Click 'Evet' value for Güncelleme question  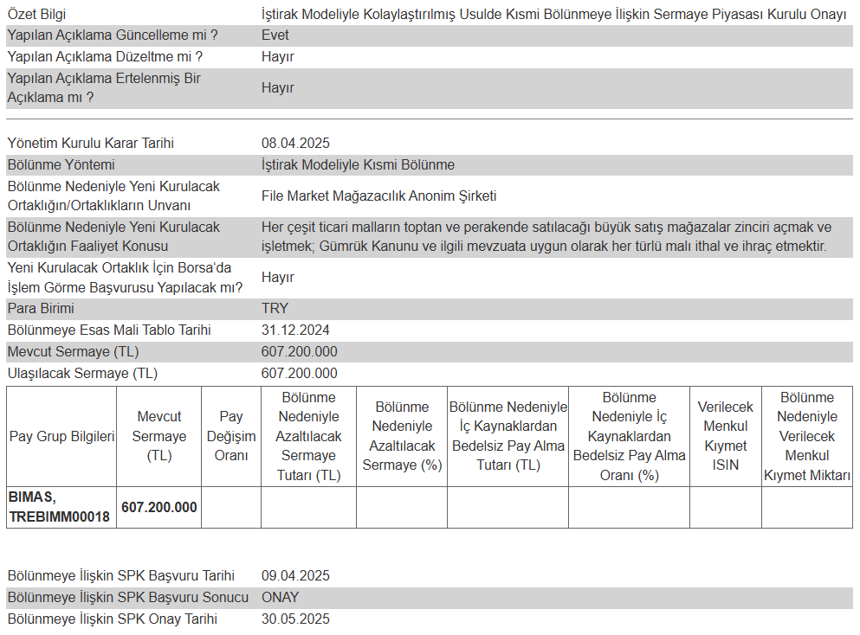pyautogui.click(x=275, y=35)
